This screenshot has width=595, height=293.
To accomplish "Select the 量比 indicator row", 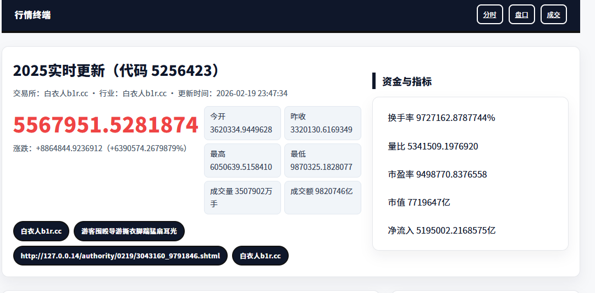I will (433, 146).
